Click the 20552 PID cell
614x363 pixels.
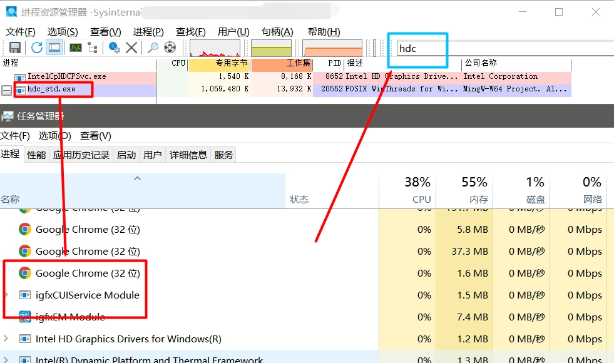click(332, 89)
